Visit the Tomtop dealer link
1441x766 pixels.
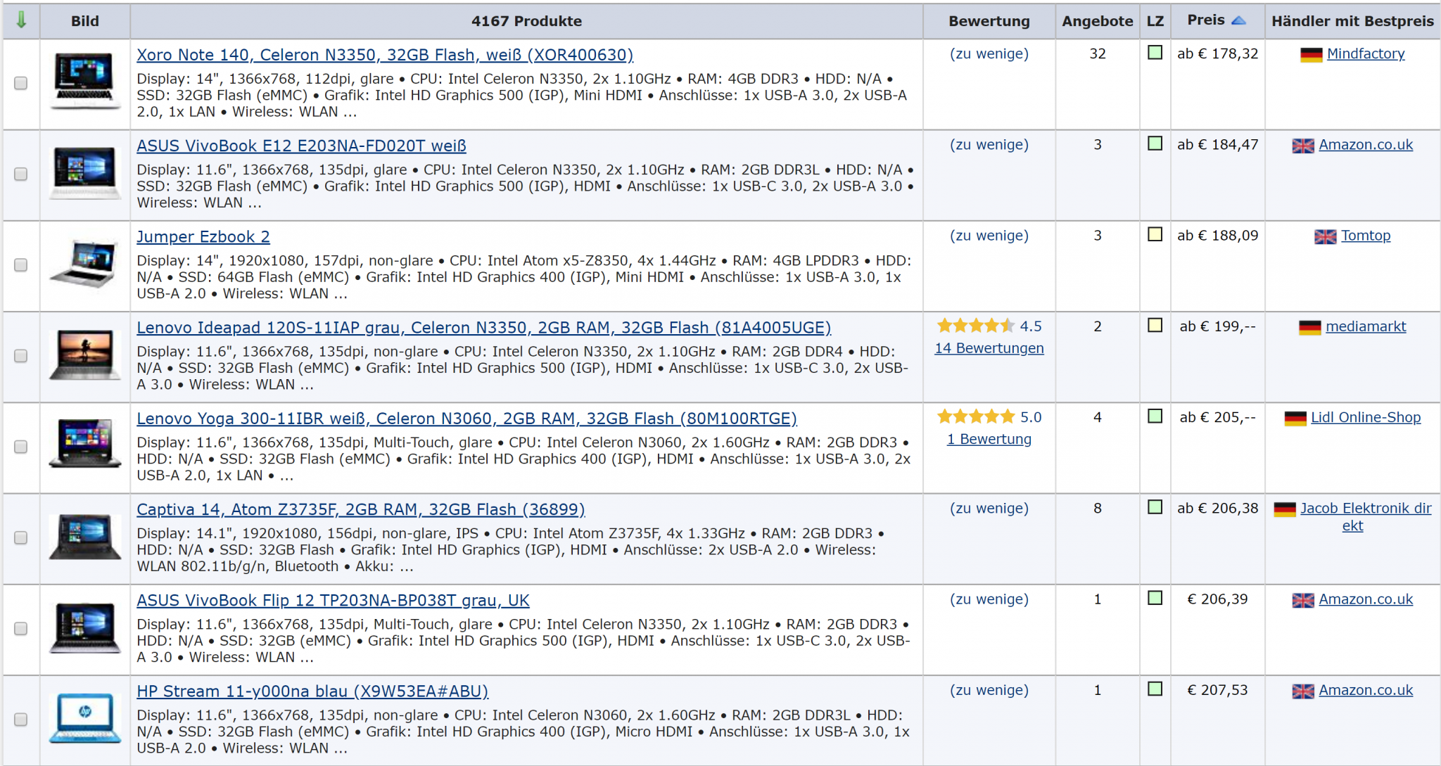coord(1365,236)
